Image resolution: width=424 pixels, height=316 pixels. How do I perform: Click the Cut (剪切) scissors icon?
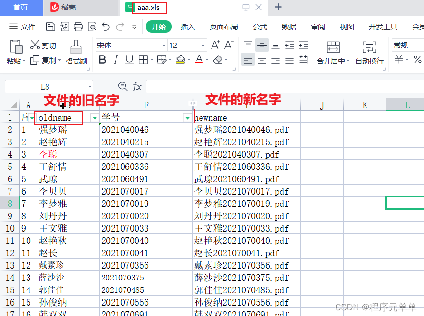pyautogui.click(x=36, y=44)
